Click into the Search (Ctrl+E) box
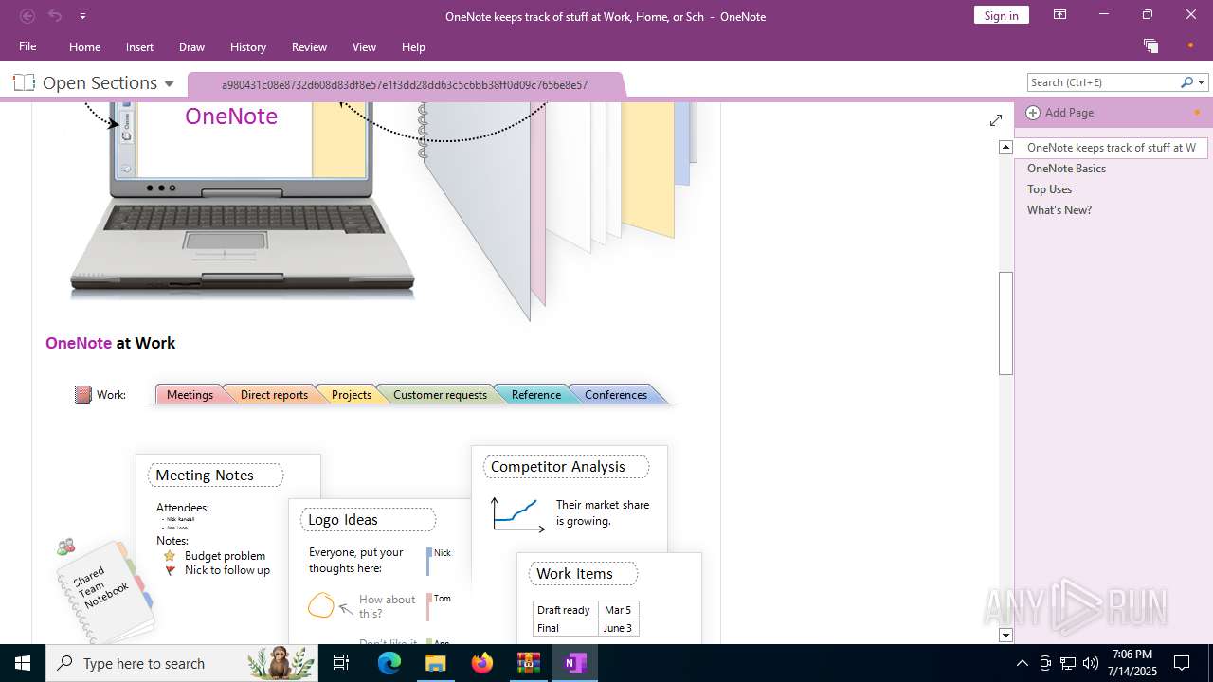Screen dimensions: 1213x682 [x=1103, y=82]
